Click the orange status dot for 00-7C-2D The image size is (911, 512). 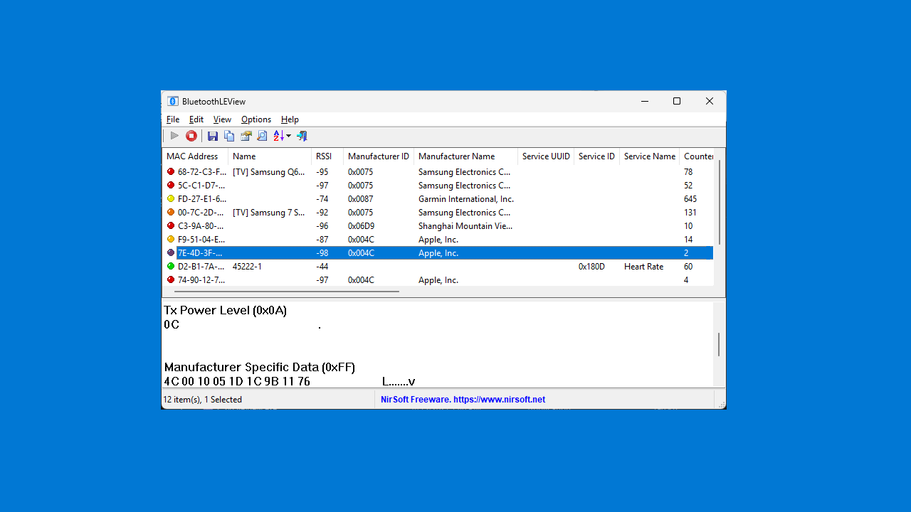point(171,212)
